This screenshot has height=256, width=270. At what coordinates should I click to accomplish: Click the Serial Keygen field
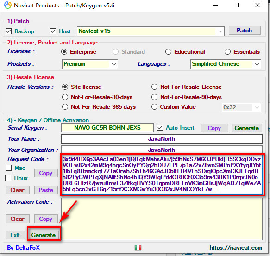tap(107, 128)
